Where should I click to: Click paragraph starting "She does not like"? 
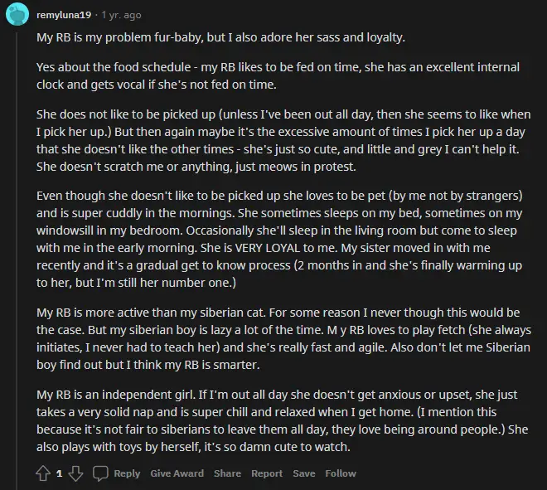[283, 140]
